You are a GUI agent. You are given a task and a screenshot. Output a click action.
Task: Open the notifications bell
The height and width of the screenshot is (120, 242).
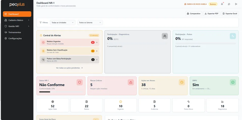222,4
